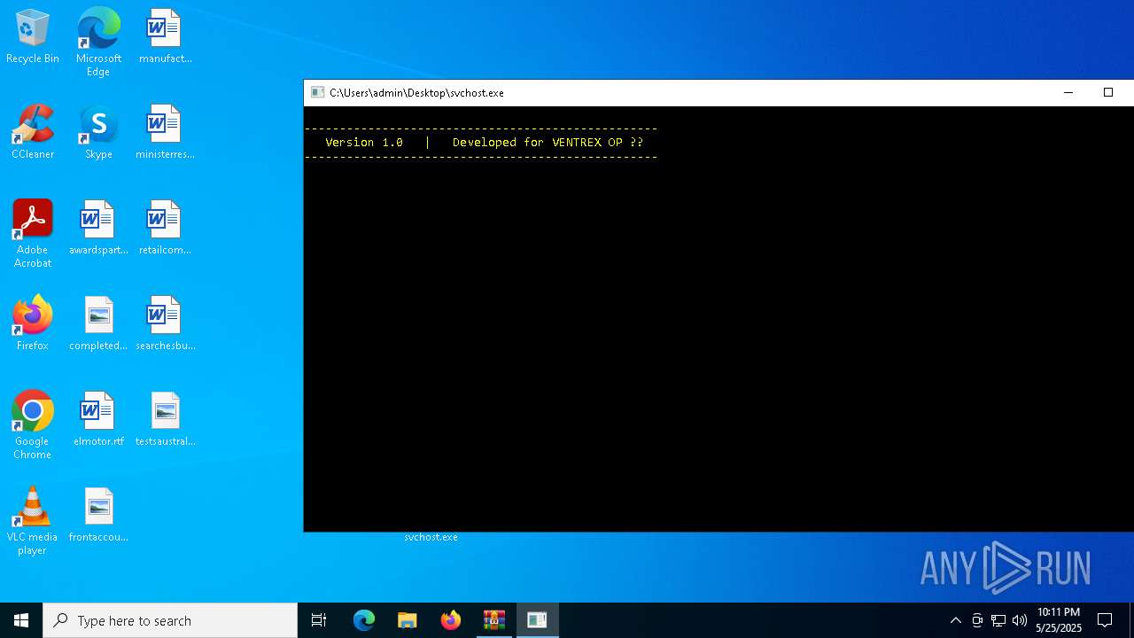The height and width of the screenshot is (638, 1134).
Task: Open WinRAR from the taskbar
Action: point(494,620)
